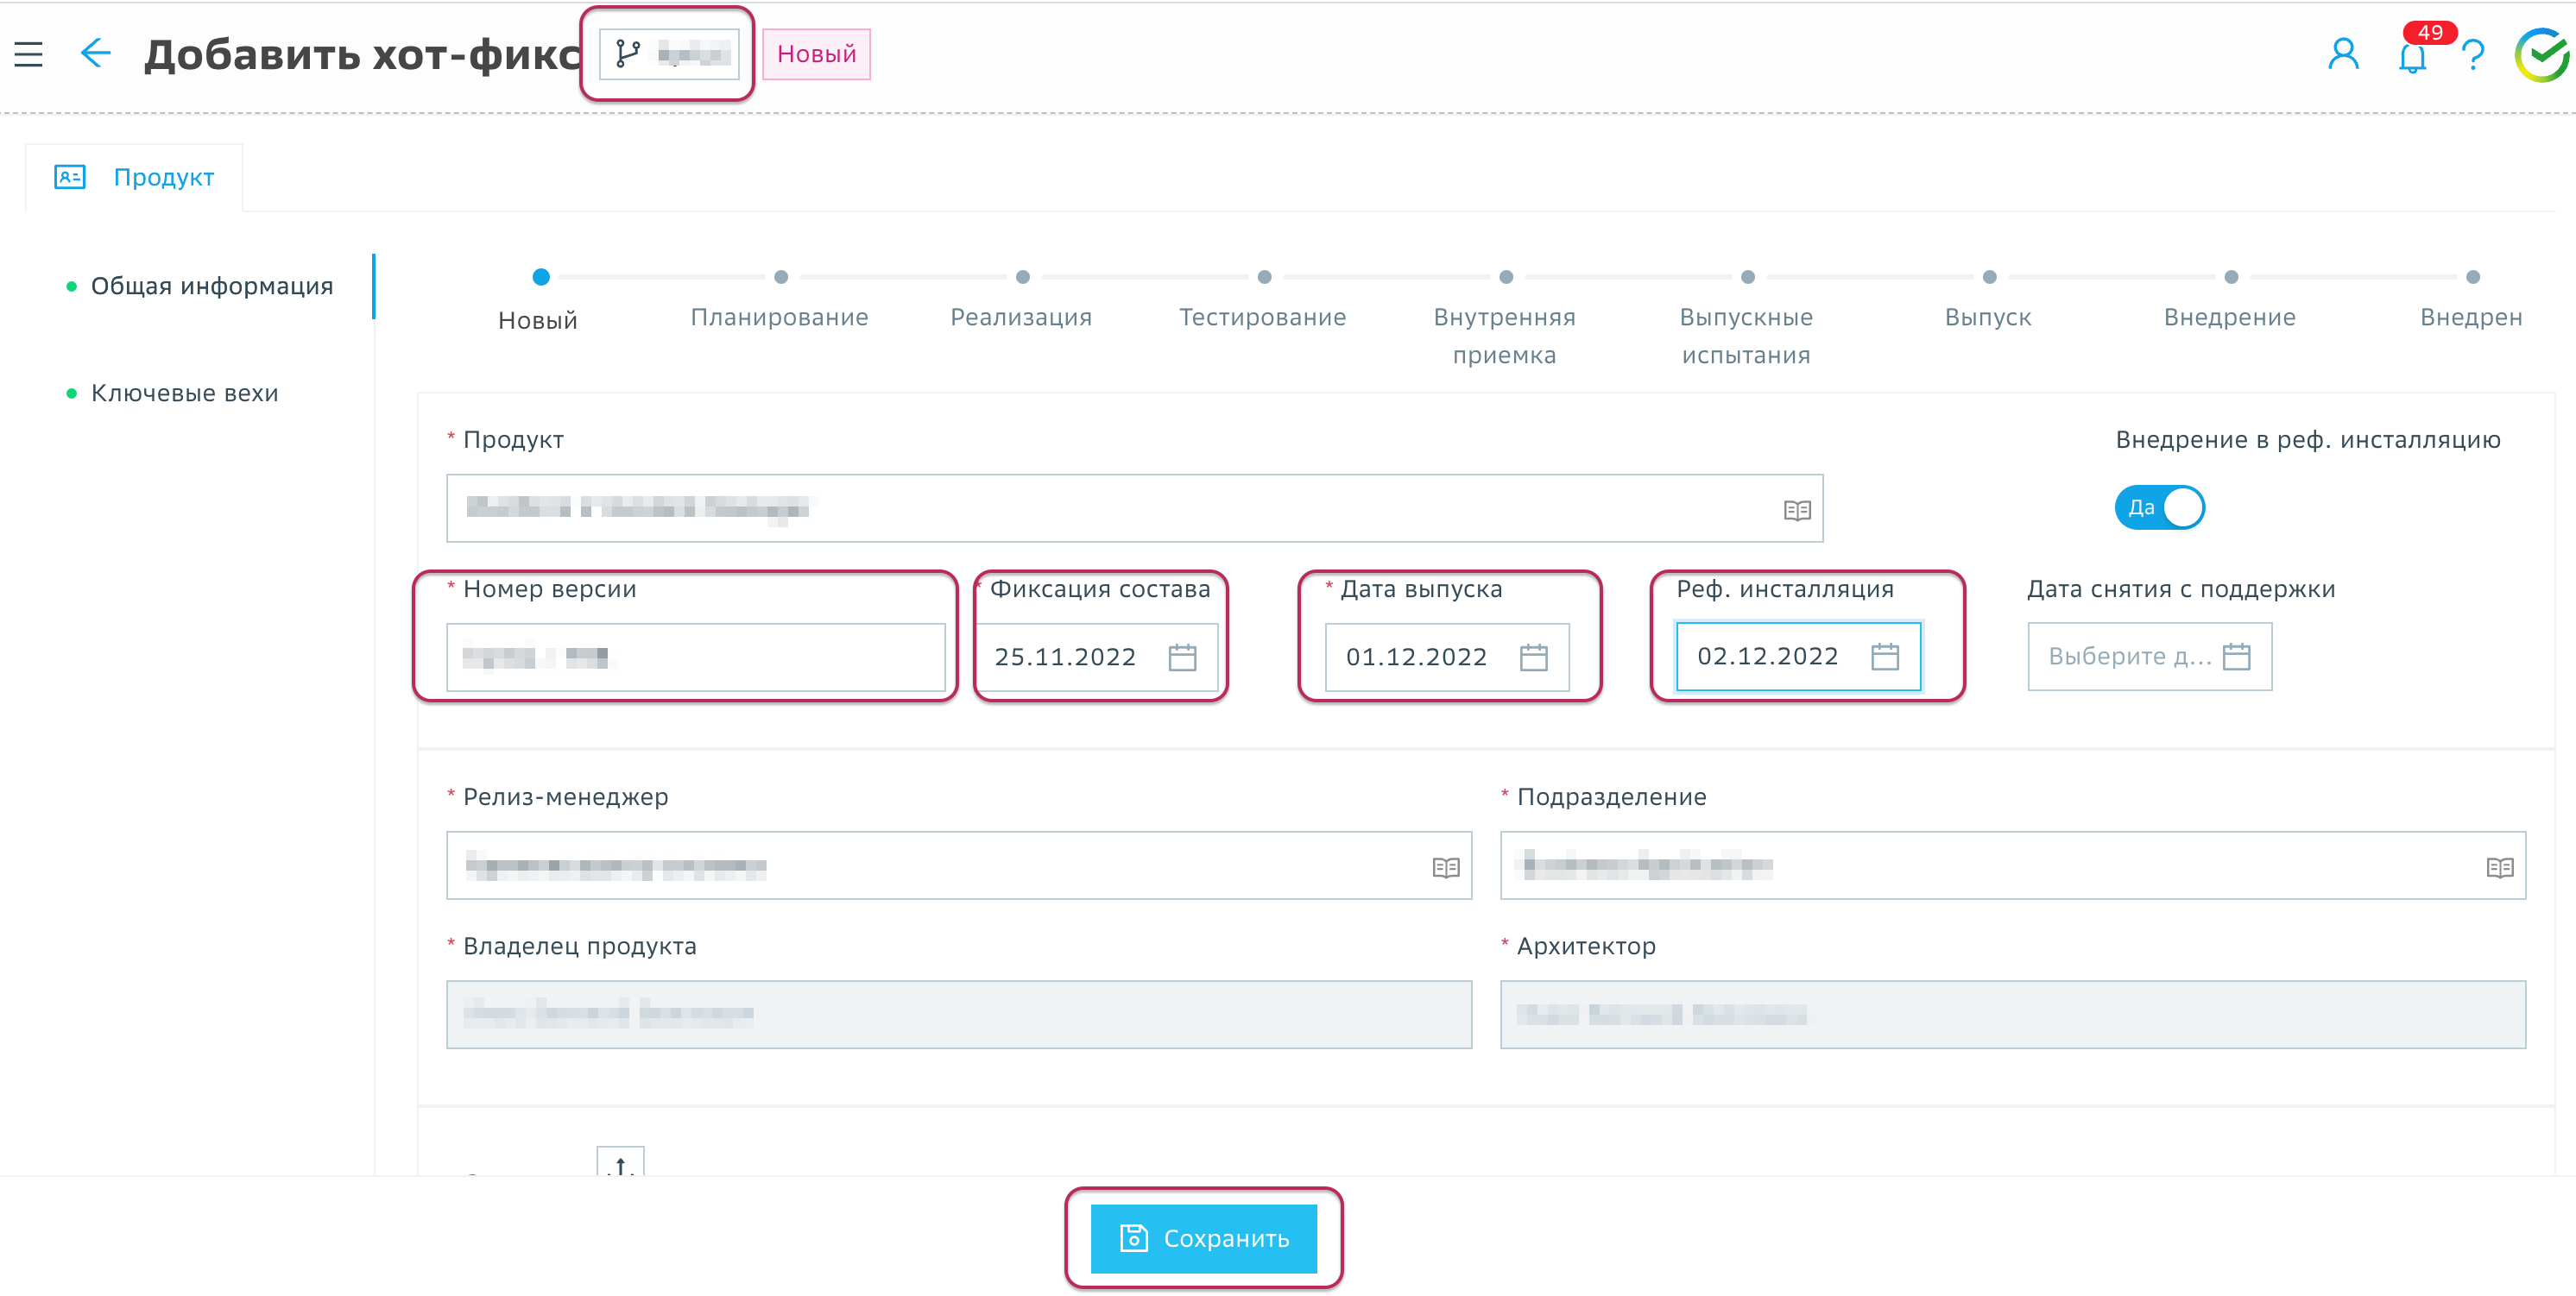Open calendar for Дата выпуска field
Image resolution: width=2576 pixels, height=1296 pixels.
click(x=1533, y=657)
